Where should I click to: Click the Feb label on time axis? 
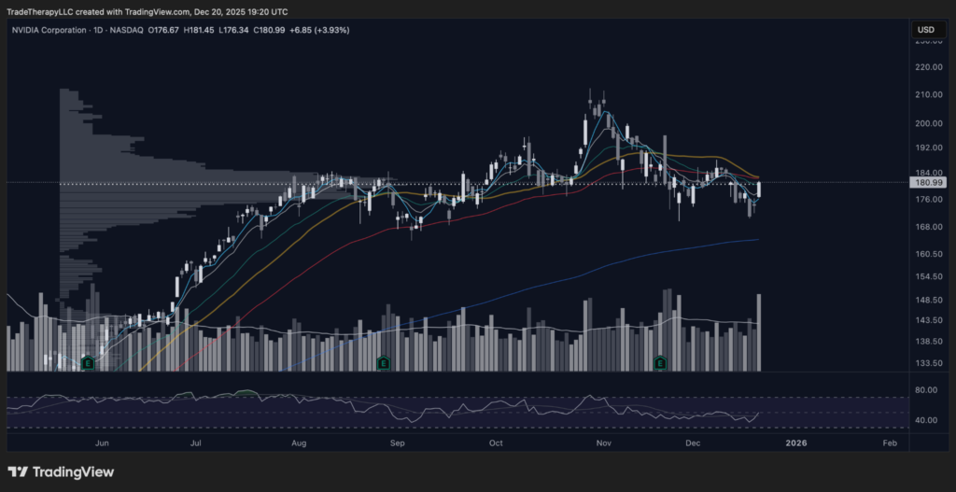tap(889, 443)
